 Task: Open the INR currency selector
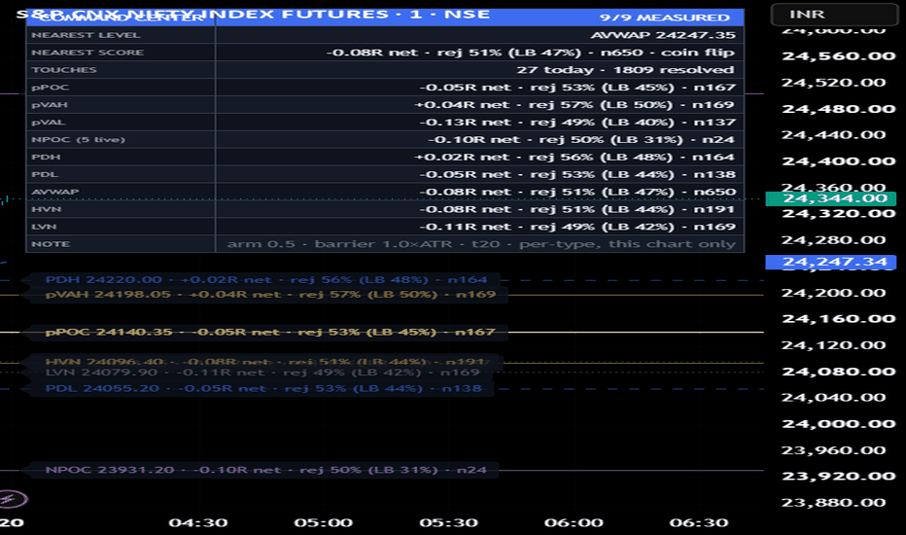click(x=834, y=14)
